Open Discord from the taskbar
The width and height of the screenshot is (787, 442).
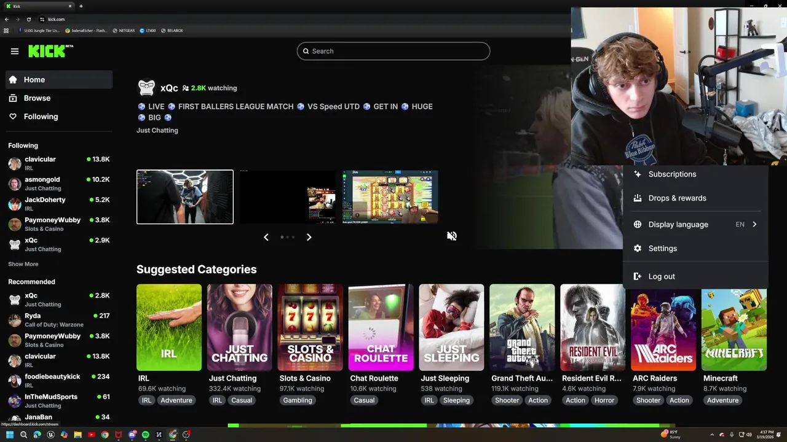(x=132, y=435)
